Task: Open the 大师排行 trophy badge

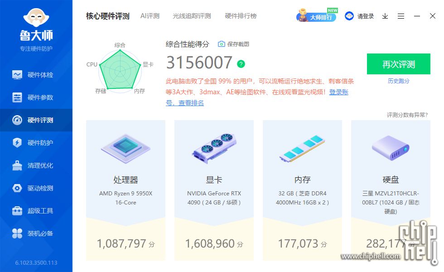Action: 317,15
